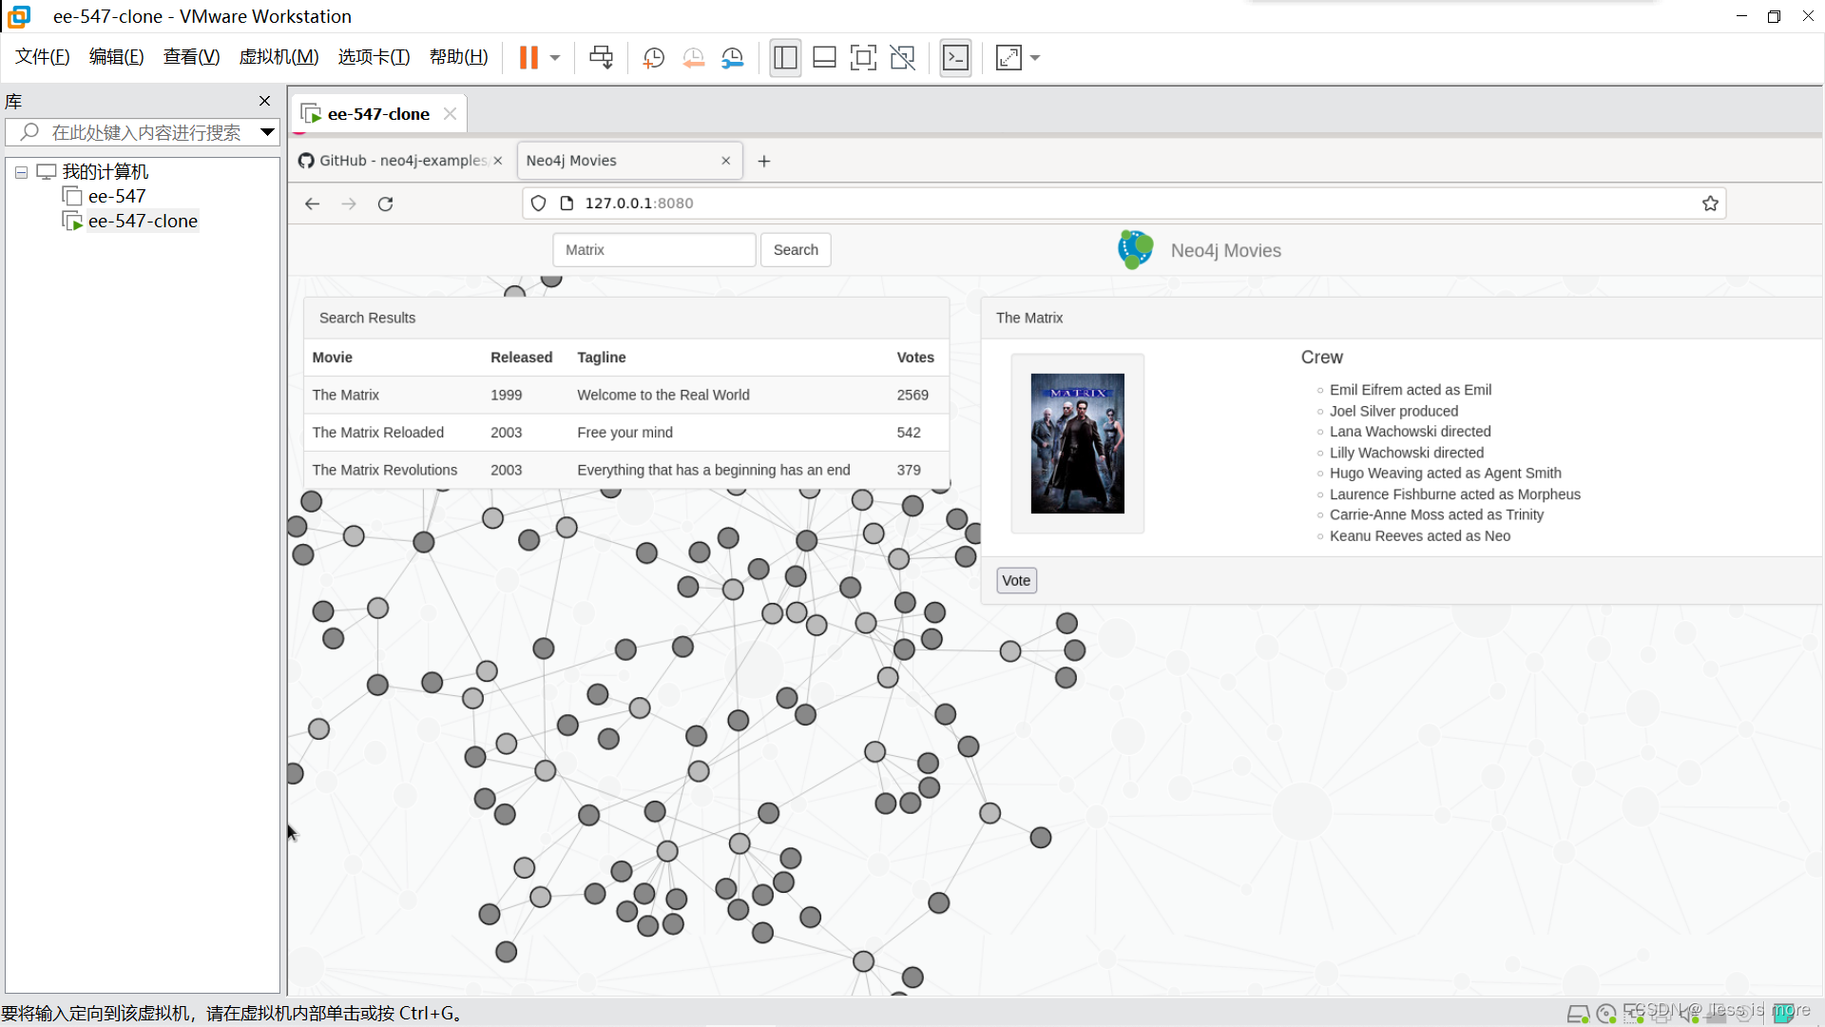Bookmark the page with the star icon
Image resolution: width=1825 pixels, height=1027 pixels.
1710,203
